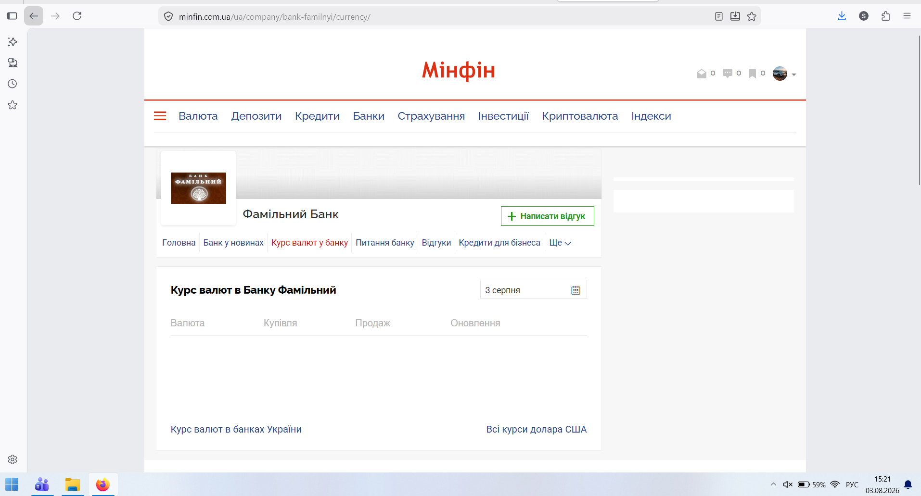Bookmark this page with star icon

coord(752,16)
